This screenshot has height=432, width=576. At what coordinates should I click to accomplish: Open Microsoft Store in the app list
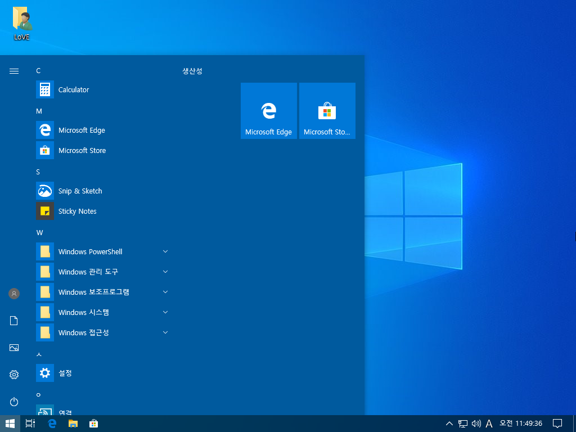pyautogui.click(x=102, y=150)
